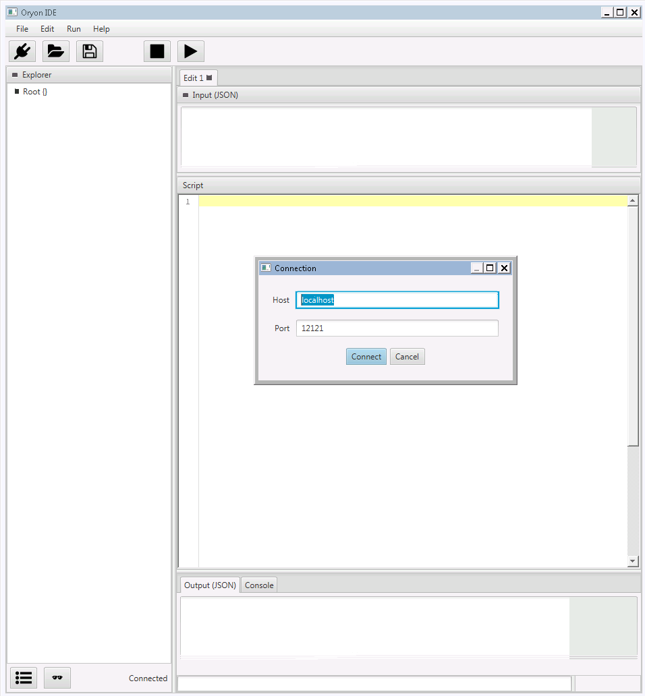Collapse the Input (JSON) panel
Viewport: 645px width, 696px height.
tap(186, 95)
